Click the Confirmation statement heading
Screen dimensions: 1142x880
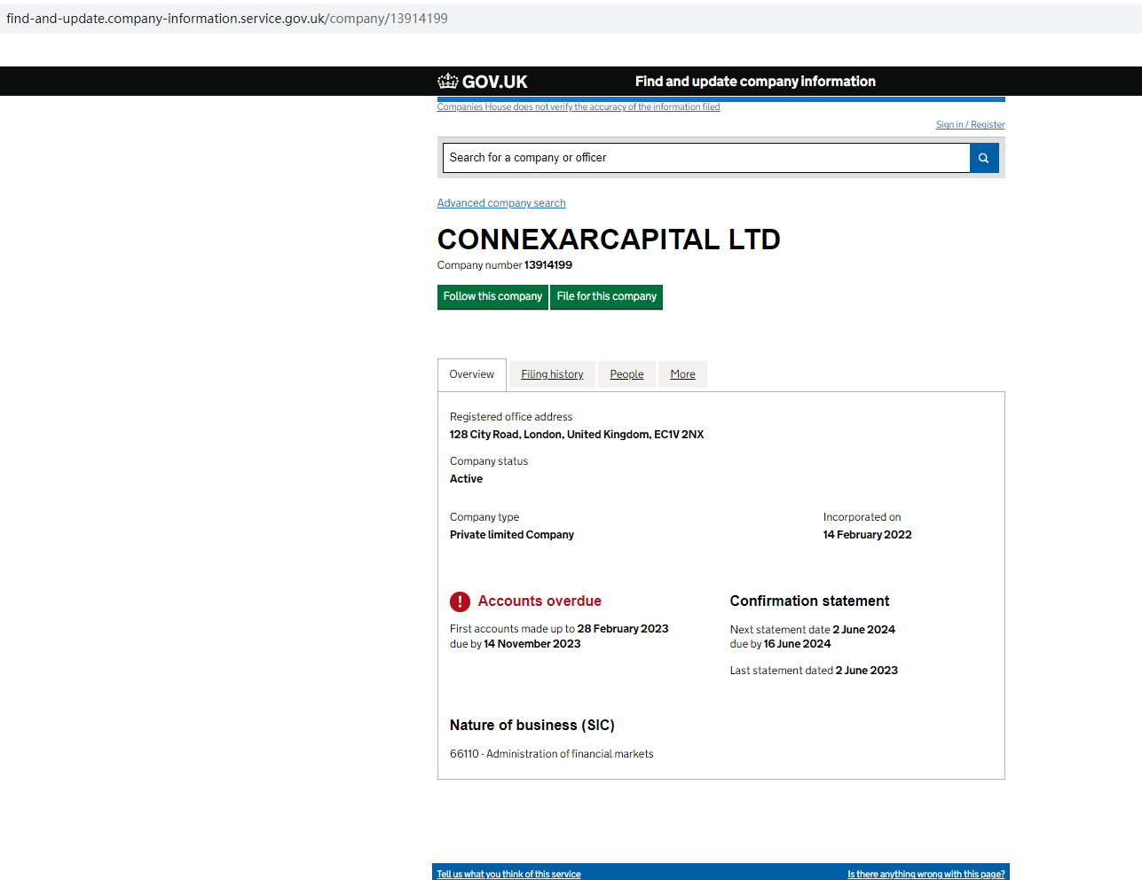pos(809,601)
